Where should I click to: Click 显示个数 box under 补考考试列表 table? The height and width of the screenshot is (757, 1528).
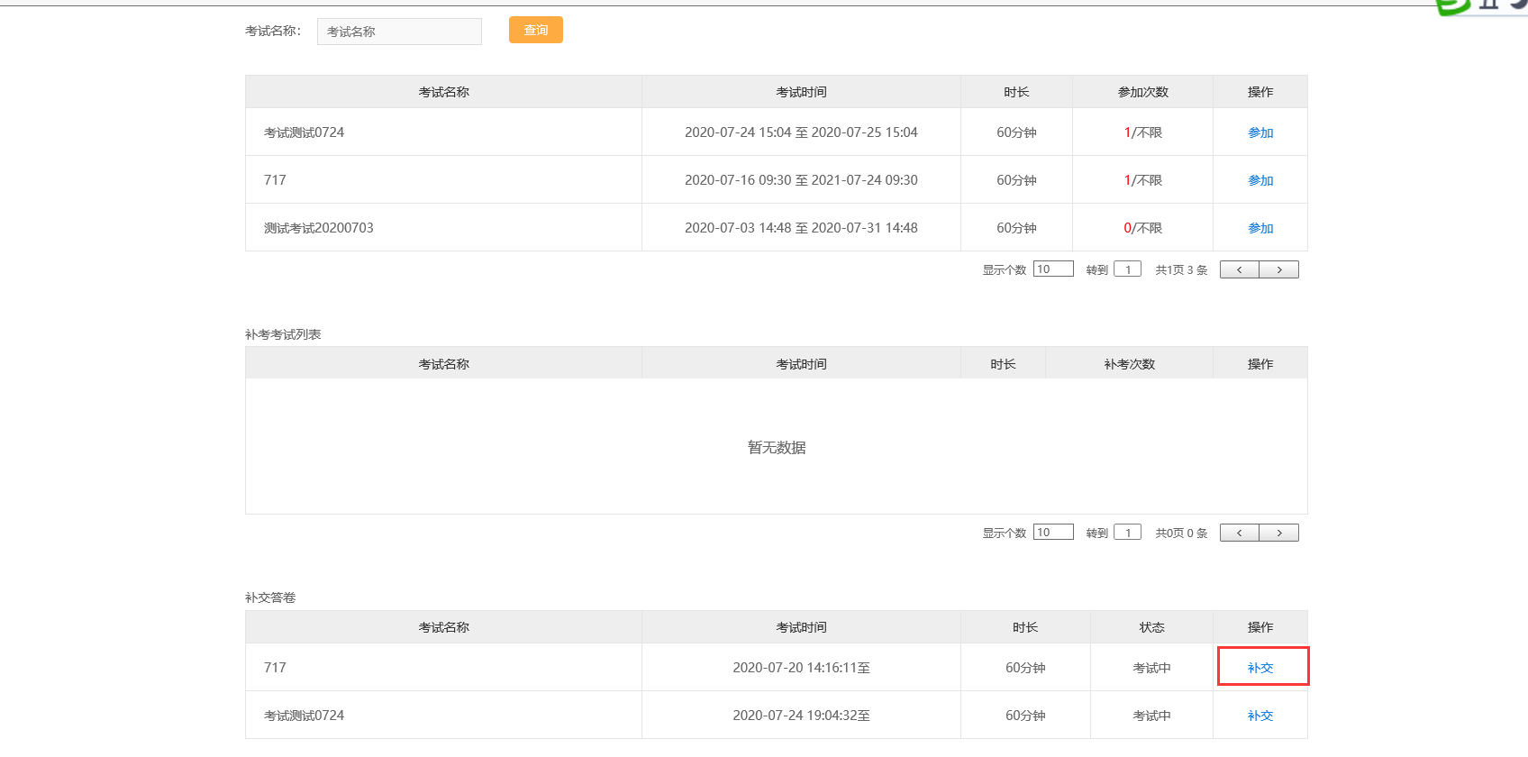[x=1052, y=532]
